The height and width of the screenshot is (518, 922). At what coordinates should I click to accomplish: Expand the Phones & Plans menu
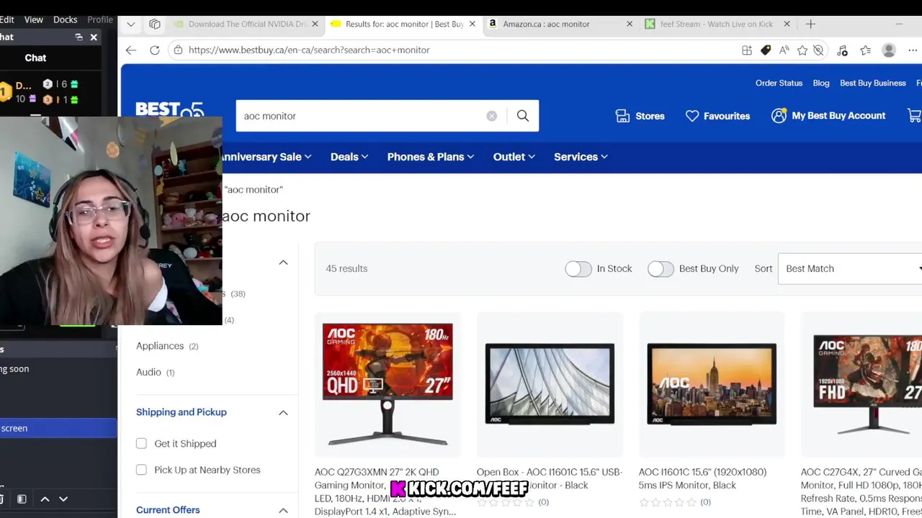click(431, 157)
